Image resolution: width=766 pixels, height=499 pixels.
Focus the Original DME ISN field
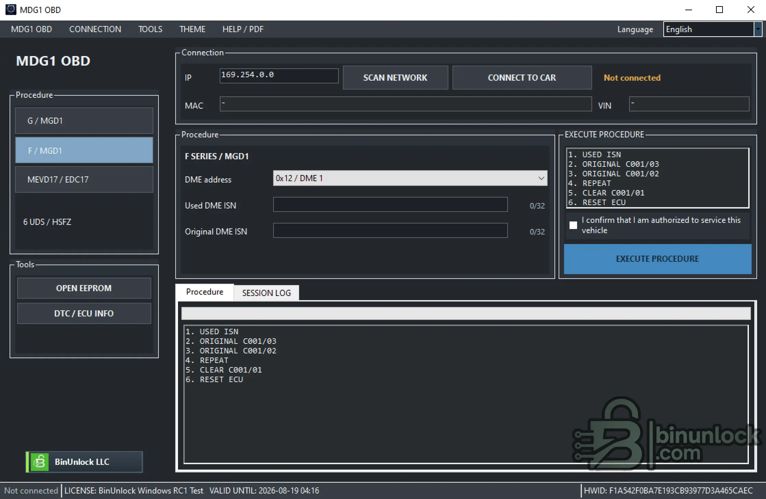[x=390, y=230]
